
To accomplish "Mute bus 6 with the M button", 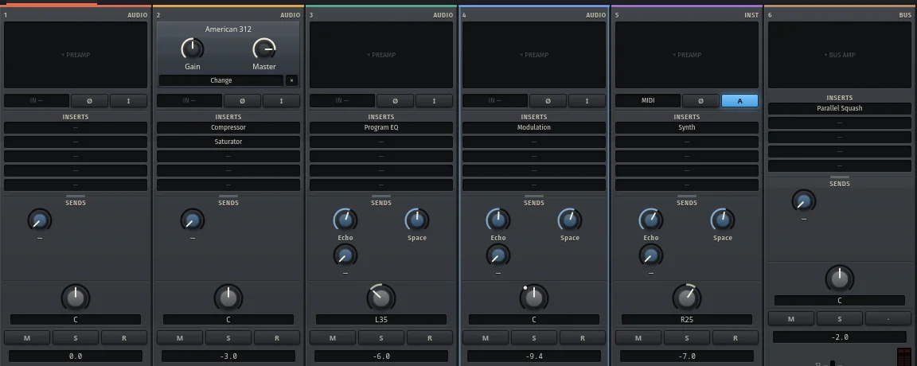I will coord(791,318).
